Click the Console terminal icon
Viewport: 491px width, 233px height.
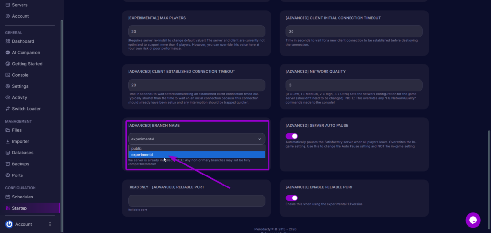[8, 75]
